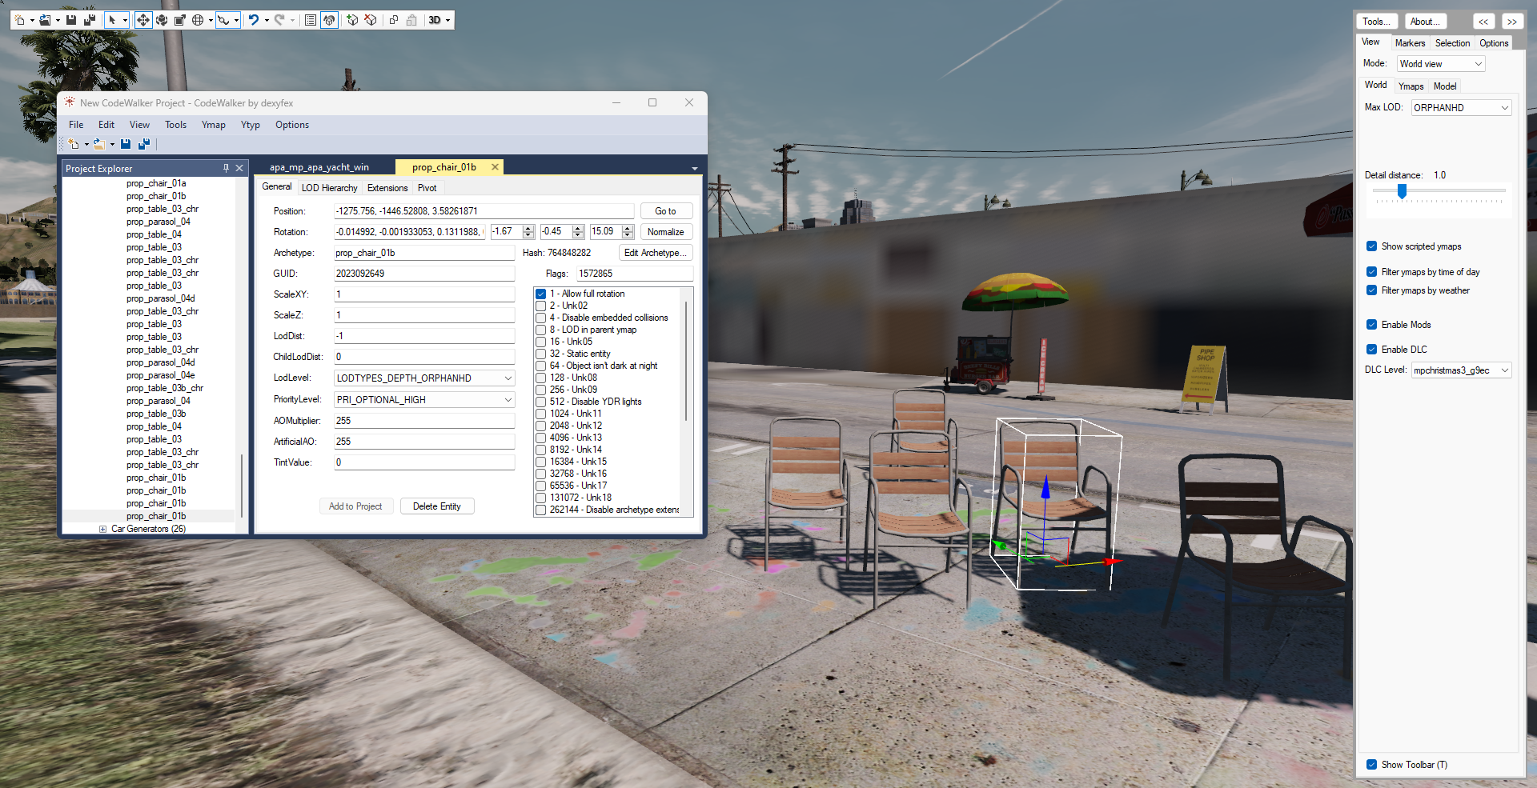The height and width of the screenshot is (788, 1537).
Task: Open the Ytyp menu
Action: tap(251, 125)
